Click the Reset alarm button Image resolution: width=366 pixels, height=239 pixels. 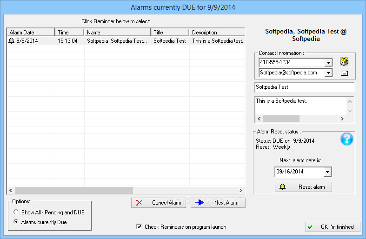click(x=303, y=187)
